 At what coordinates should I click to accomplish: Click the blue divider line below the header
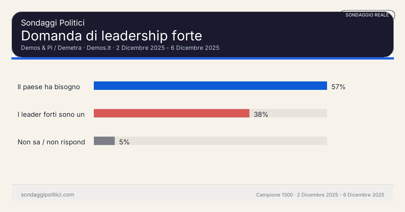[202, 58]
